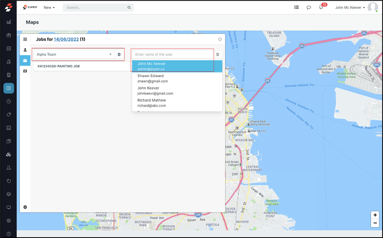This screenshot has height=238, width=383.
Task: Click the 14/06/2022 date link
Action: click(67, 39)
